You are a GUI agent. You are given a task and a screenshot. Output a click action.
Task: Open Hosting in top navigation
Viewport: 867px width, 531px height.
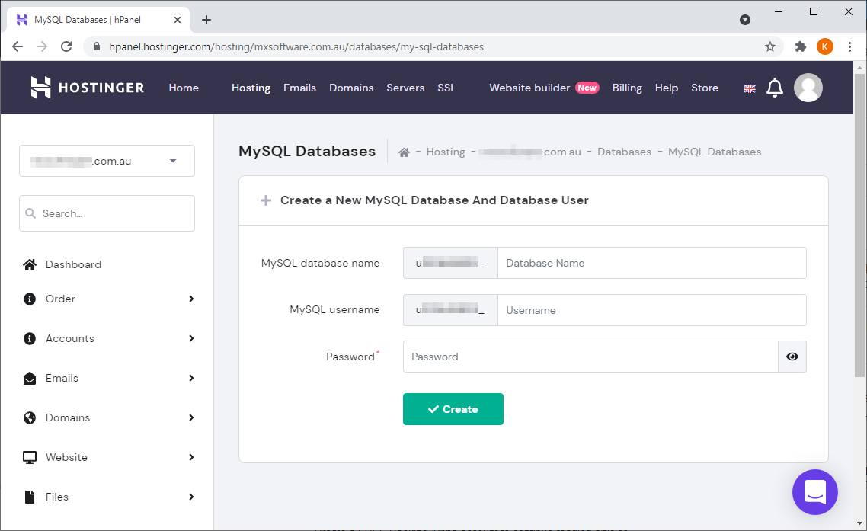[251, 88]
